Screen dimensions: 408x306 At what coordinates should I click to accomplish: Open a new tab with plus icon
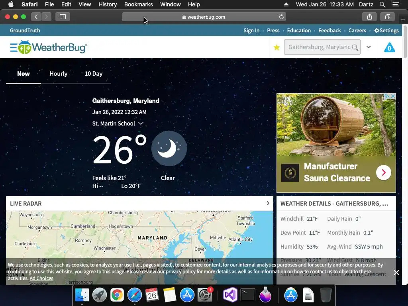click(x=403, y=19)
